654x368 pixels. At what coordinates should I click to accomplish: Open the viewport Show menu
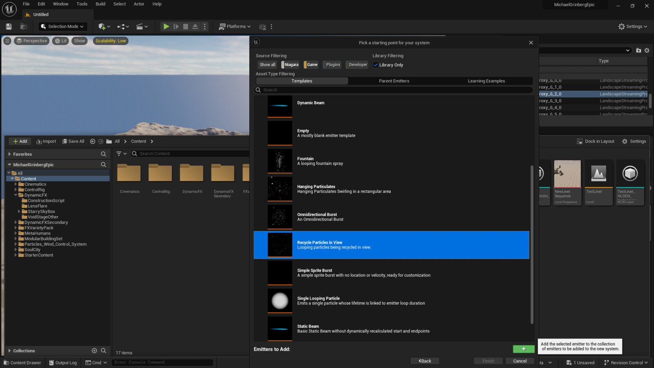click(x=79, y=41)
